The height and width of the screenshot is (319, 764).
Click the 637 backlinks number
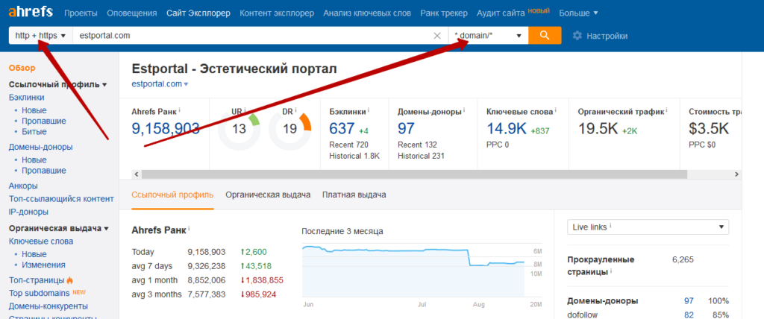(342, 128)
